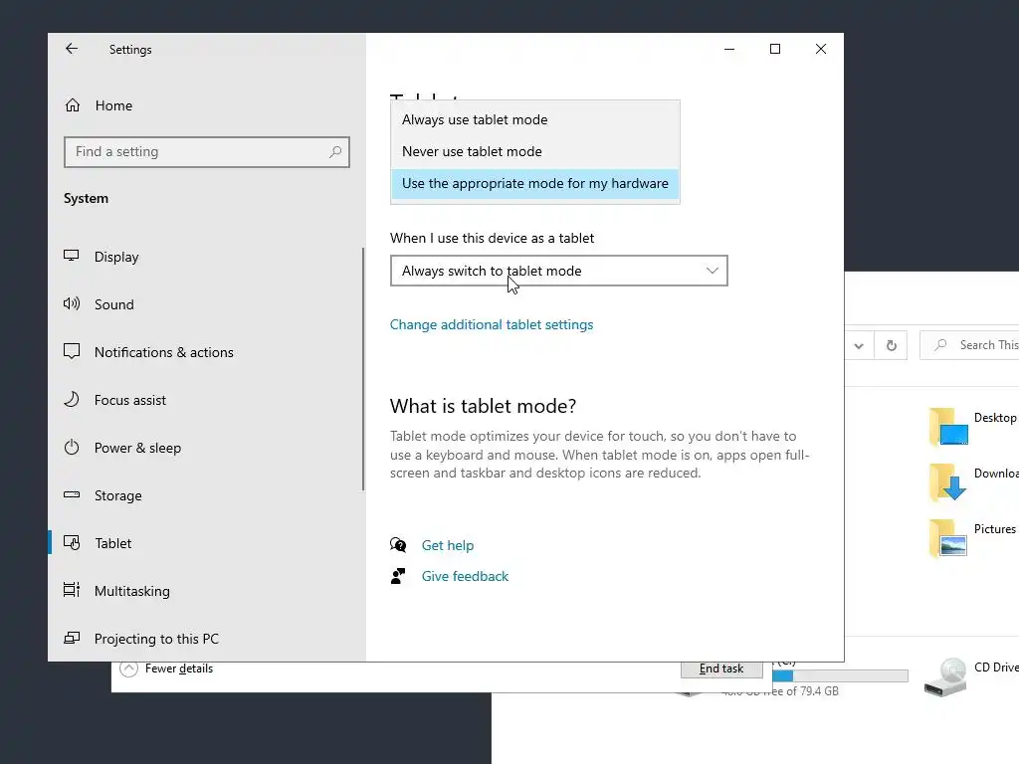Click End task in Task Manager

pos(721,669)
